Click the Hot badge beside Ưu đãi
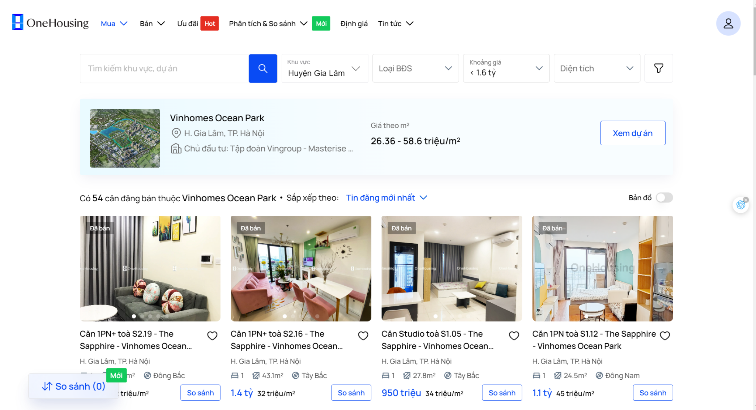 [210, 24]
